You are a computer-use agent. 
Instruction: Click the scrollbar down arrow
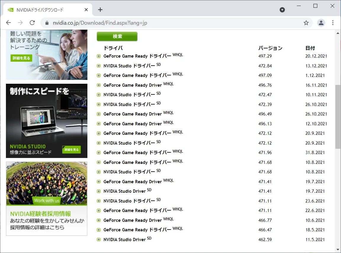[338, 249]
